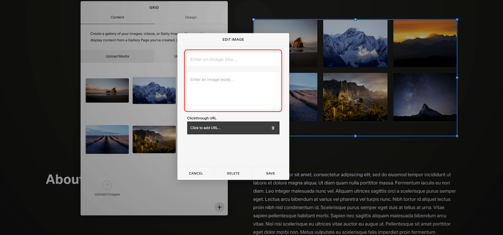Image resolution: width=503 pixels, height=235 pixels.
Task: Switch to the Design tab
Action: [x=191, y=17]
